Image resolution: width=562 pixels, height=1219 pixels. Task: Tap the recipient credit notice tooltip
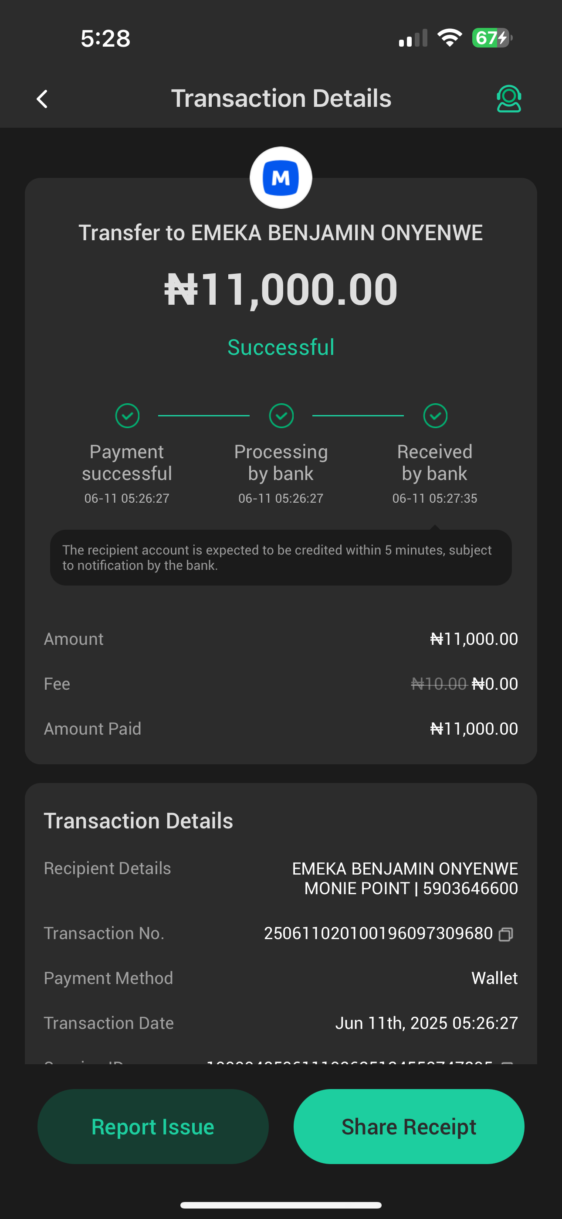[x=281, y=558]
